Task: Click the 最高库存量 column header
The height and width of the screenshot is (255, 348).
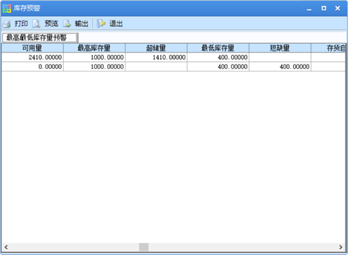Action: (94, 48)
